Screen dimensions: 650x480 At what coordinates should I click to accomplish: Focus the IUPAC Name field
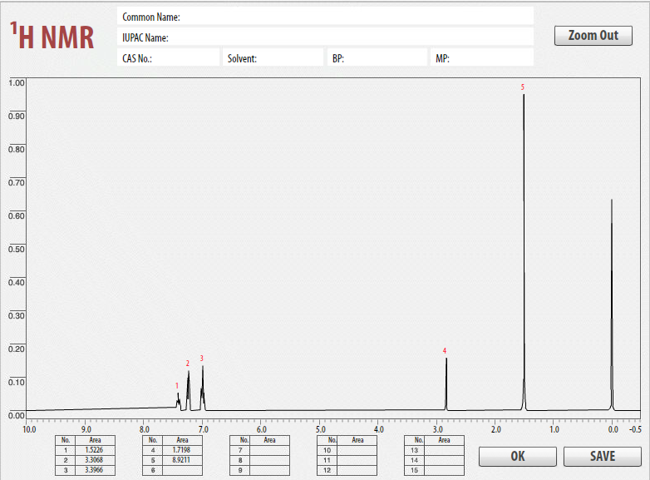(x=325, y=37)
